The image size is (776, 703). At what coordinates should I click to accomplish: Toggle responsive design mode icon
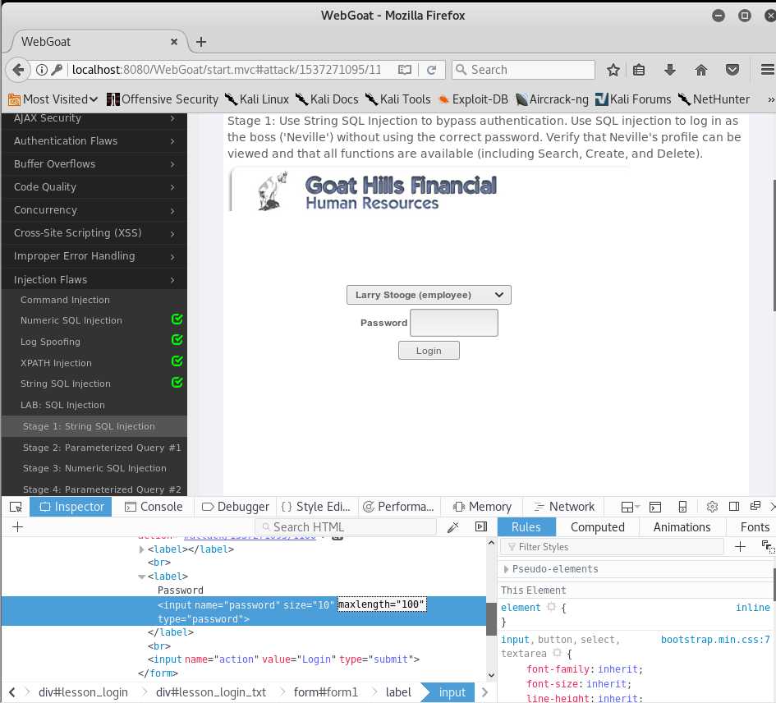(682, 507)
